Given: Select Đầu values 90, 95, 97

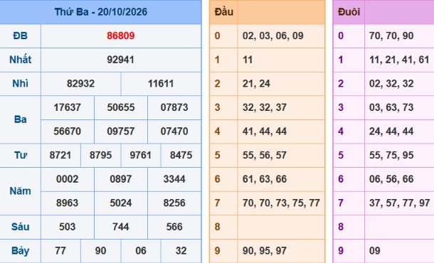Looking at the screenshot, I should coord(265,250).
